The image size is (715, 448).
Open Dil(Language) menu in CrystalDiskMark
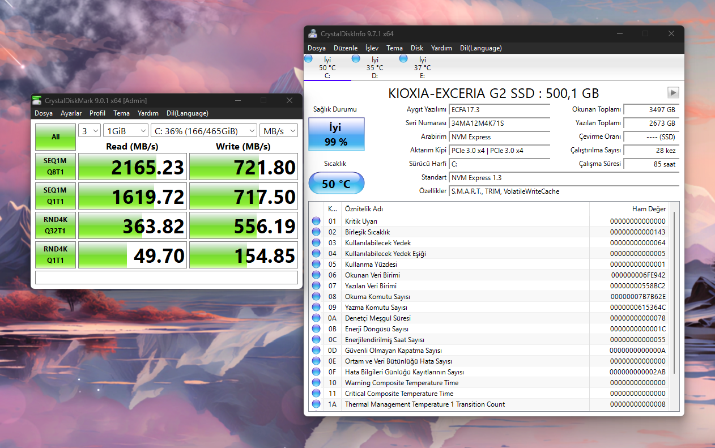click(188, 113)
